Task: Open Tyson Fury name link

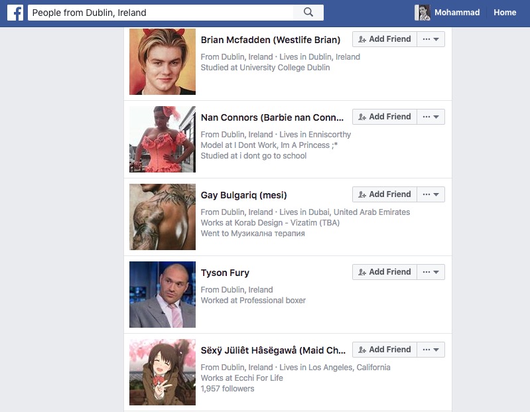Action: [225, 273]
